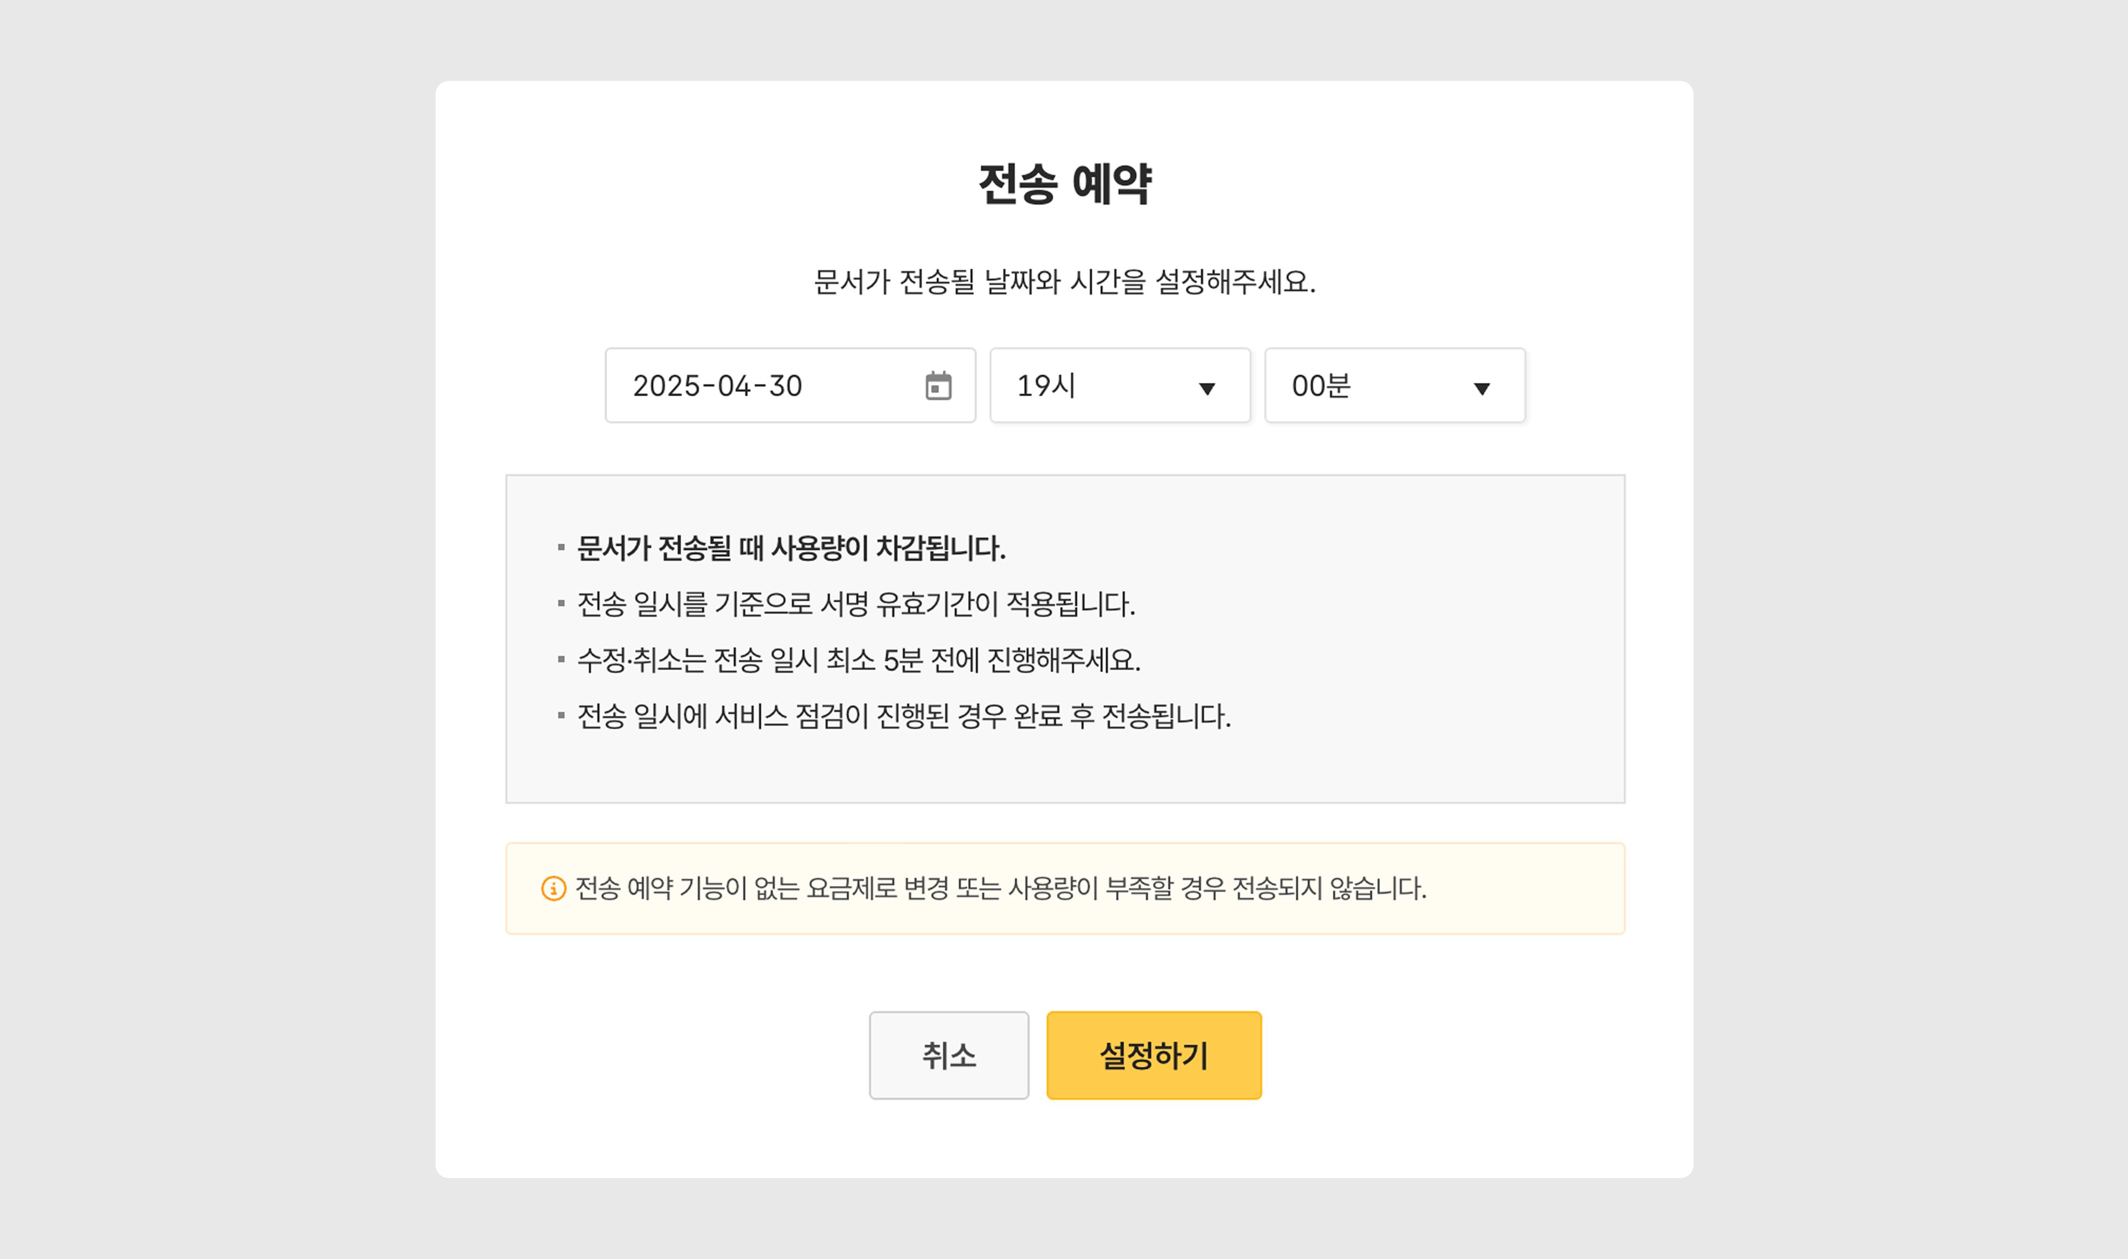Click the 서명 유효기간이 적용됩니다 notice line
The width and height of the screenshot is (2128, 1259).
click(x=856, y=604)
